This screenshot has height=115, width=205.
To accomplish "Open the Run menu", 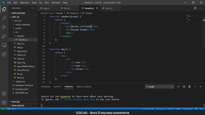I will pos(47,3).
